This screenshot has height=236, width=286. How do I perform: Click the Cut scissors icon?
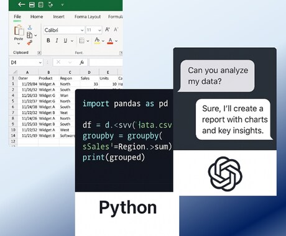[30, 27]
